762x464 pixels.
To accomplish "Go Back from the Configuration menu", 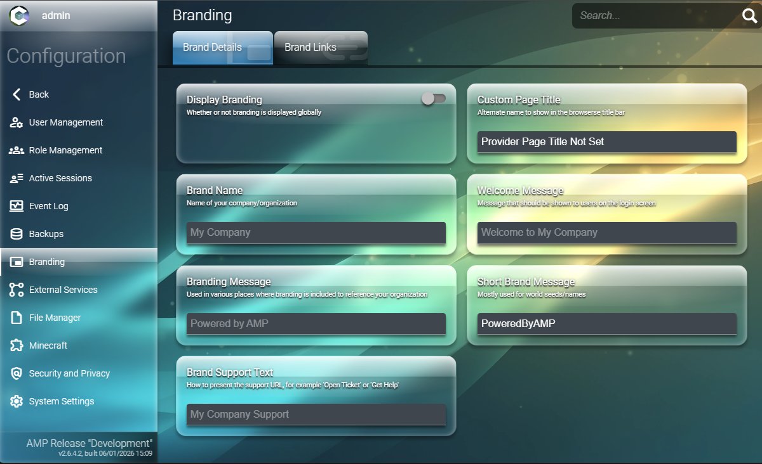I will (x=79, y=94).
